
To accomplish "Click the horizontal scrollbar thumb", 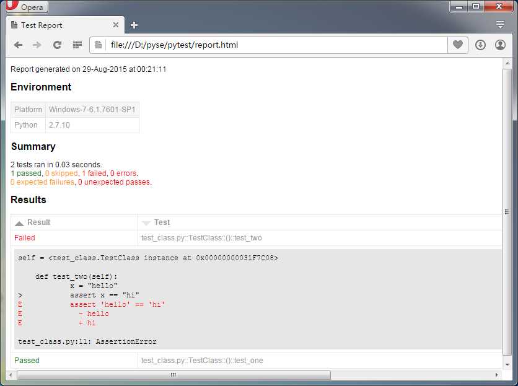I will click(x=173, y=375).
